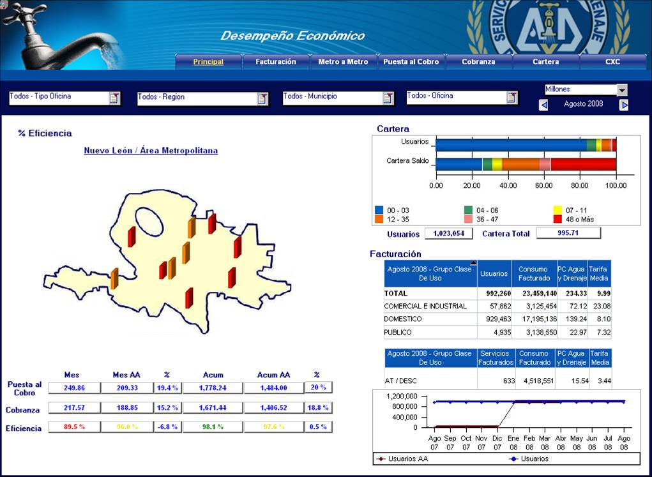Viewport: 652px width, 477px height.
Task: Select Puesta al Cobro Mes AA value 209.33
Action: pyautogui.click(x=127, y=388)
